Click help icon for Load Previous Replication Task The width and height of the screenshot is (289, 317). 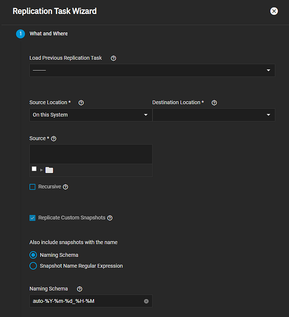(x=113, y=58)
